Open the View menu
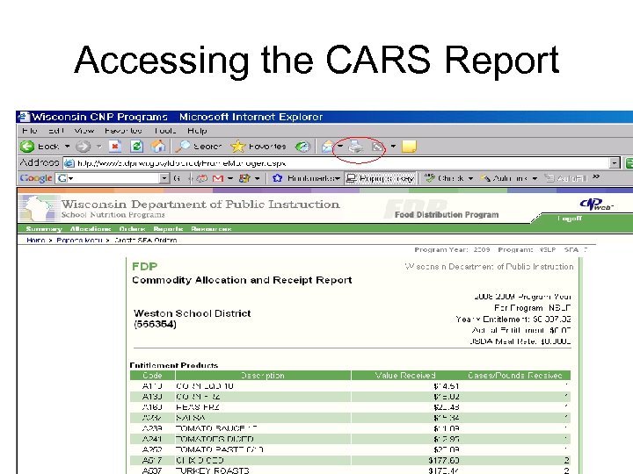 (84, 131)
